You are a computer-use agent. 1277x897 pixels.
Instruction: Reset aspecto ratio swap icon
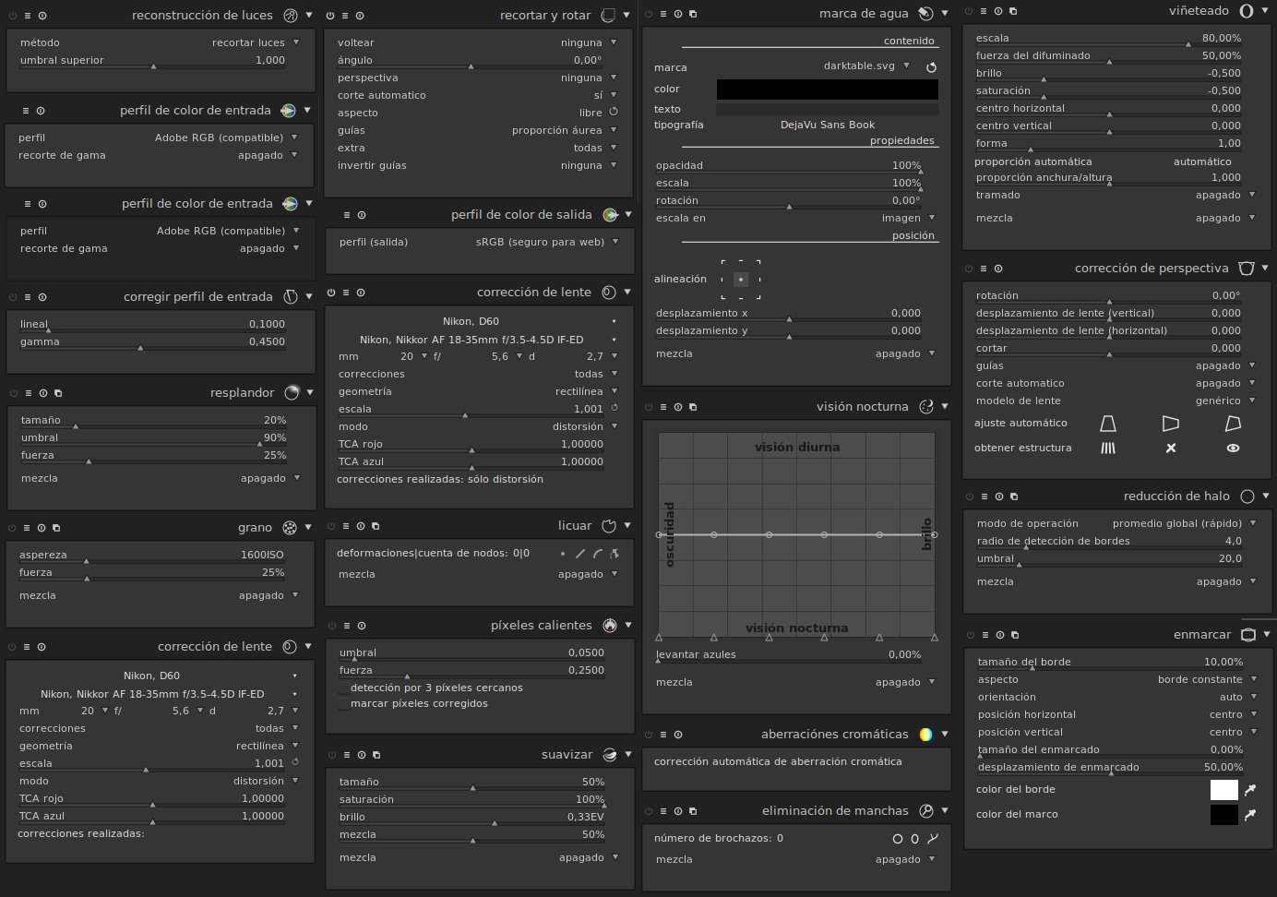click(x=614, y=113)
